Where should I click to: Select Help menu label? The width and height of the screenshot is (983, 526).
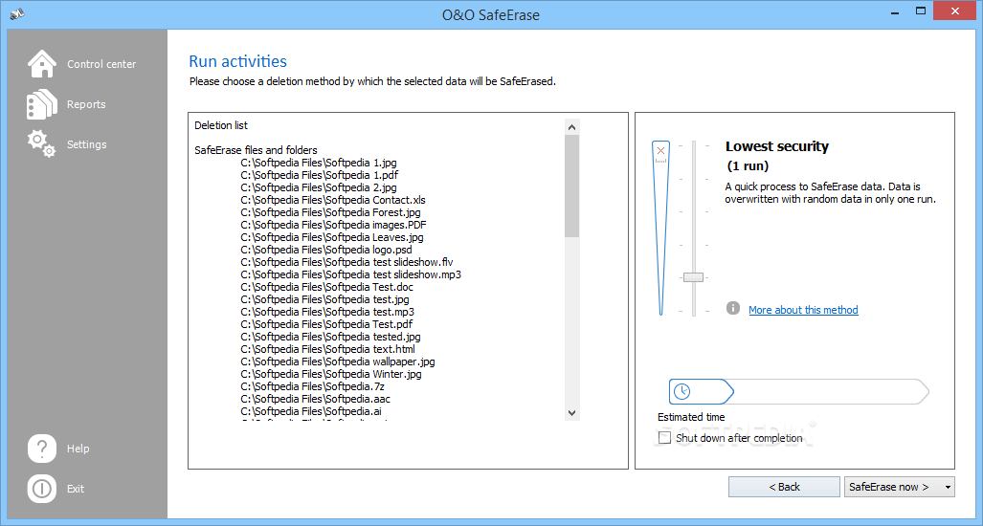pos(78,449)
